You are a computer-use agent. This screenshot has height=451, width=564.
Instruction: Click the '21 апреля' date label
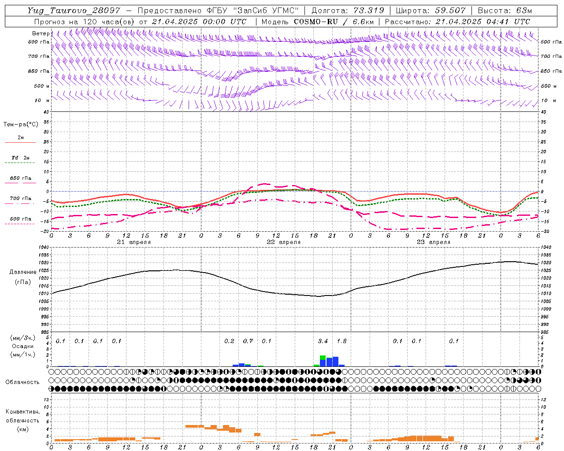point(134,242)
